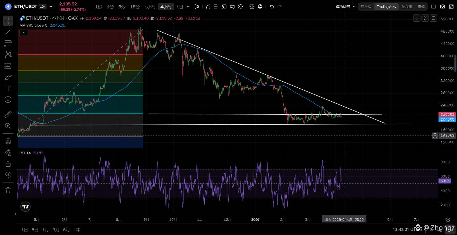Set date range to 1年
457x235 pixels.
point(77,230)
